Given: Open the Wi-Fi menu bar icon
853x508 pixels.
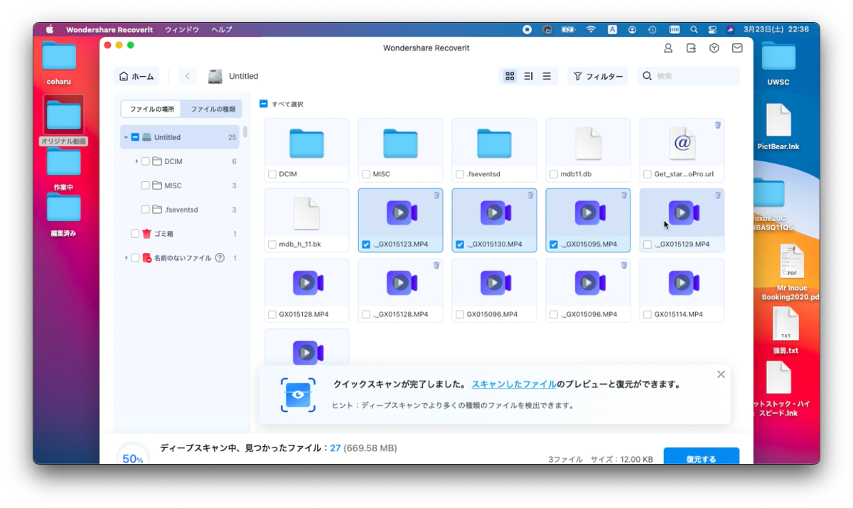Looking at the screenshot, I should coord(591,30).
